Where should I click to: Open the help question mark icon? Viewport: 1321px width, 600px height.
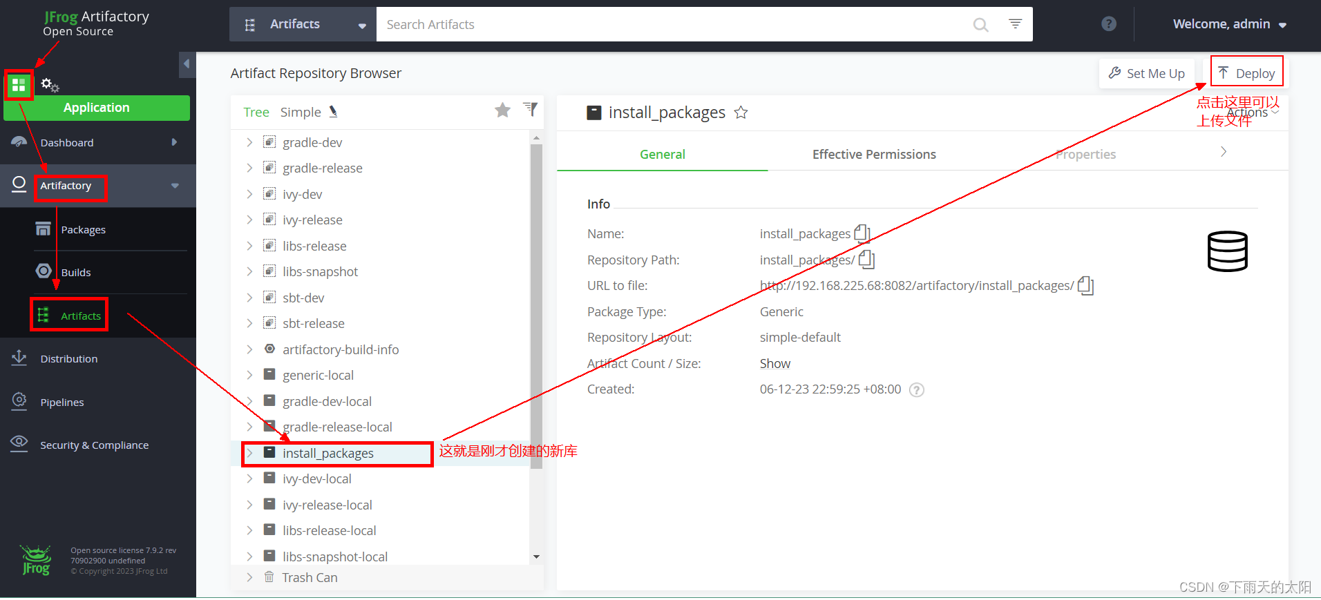(x=1109, y=24)
